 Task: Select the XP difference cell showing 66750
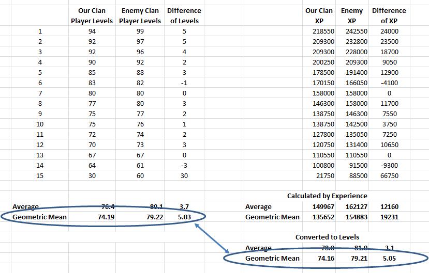pos(389,176)
